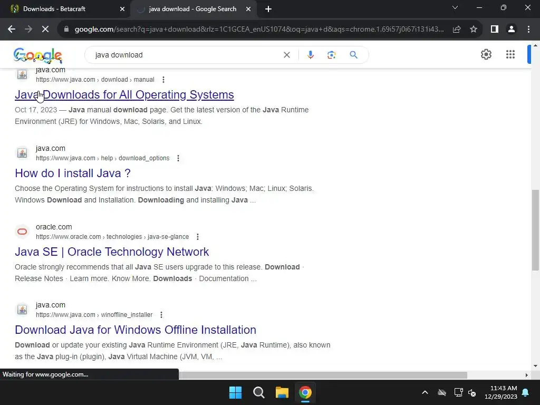Open options for winoffline_installer result

click(161, 315)
